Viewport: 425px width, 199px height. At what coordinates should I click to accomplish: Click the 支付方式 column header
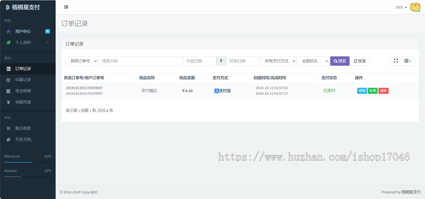[x=231, y=78]
